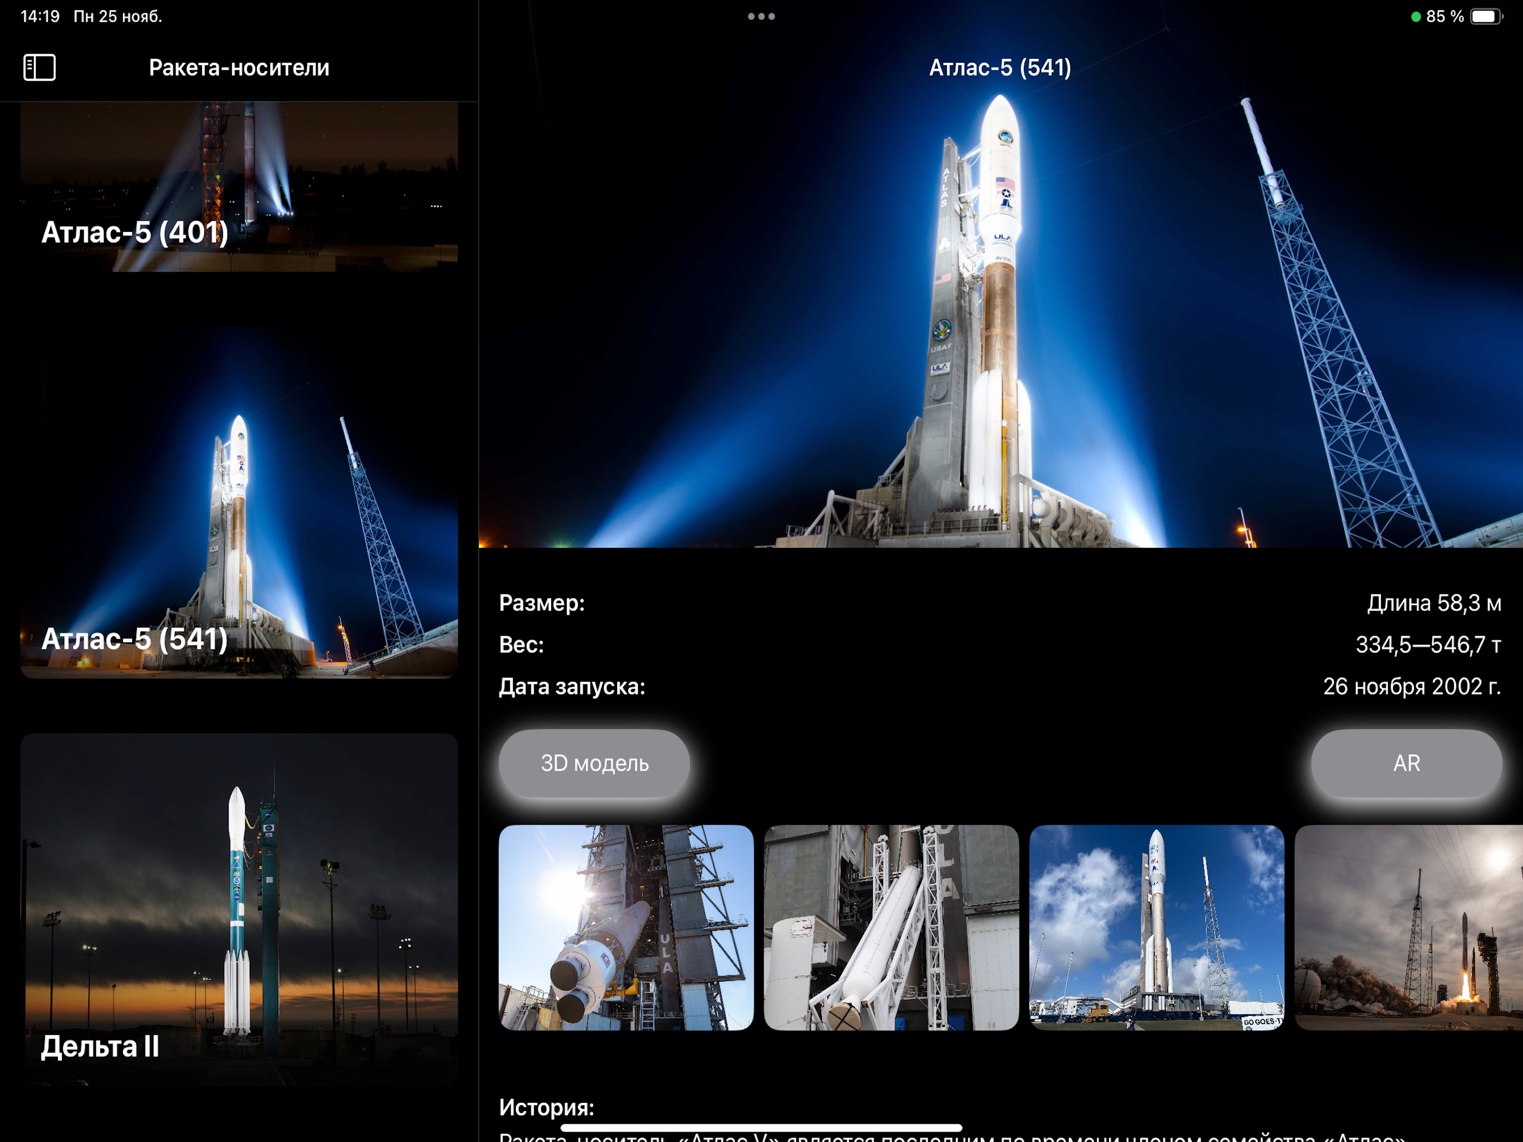Select the 26 ноября 2002 г. launch date

click(x=1412, y=686)
